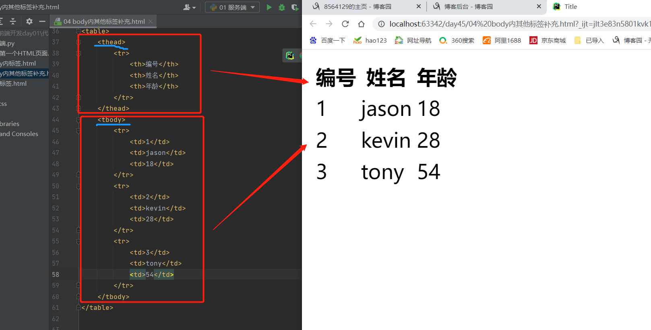Open 网址导航 bookmark
The image size is (651, 330).
413,40
